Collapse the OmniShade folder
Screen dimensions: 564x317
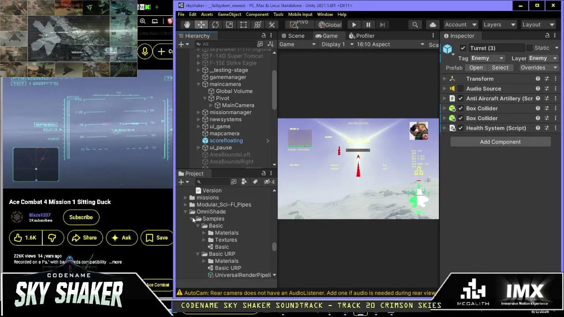186,212
